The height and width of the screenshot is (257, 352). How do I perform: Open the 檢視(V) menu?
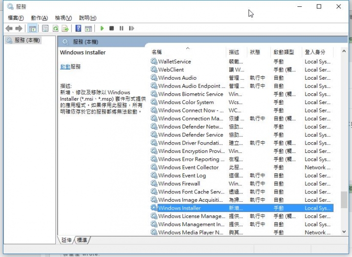tap(64, 18)
